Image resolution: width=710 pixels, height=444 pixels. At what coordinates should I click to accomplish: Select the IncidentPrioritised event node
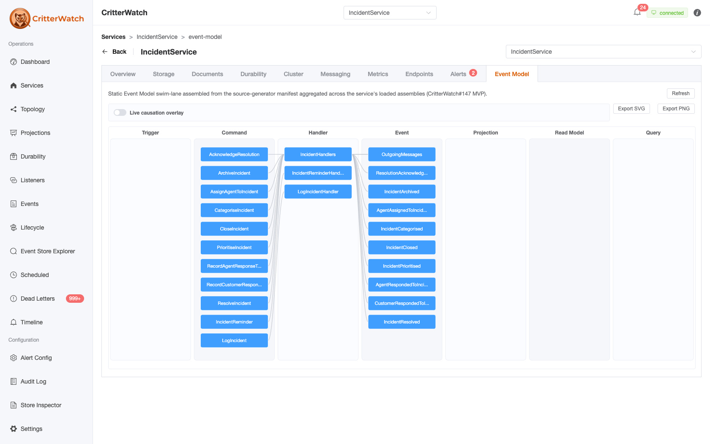pyautogui.click(x=402, y=266)
